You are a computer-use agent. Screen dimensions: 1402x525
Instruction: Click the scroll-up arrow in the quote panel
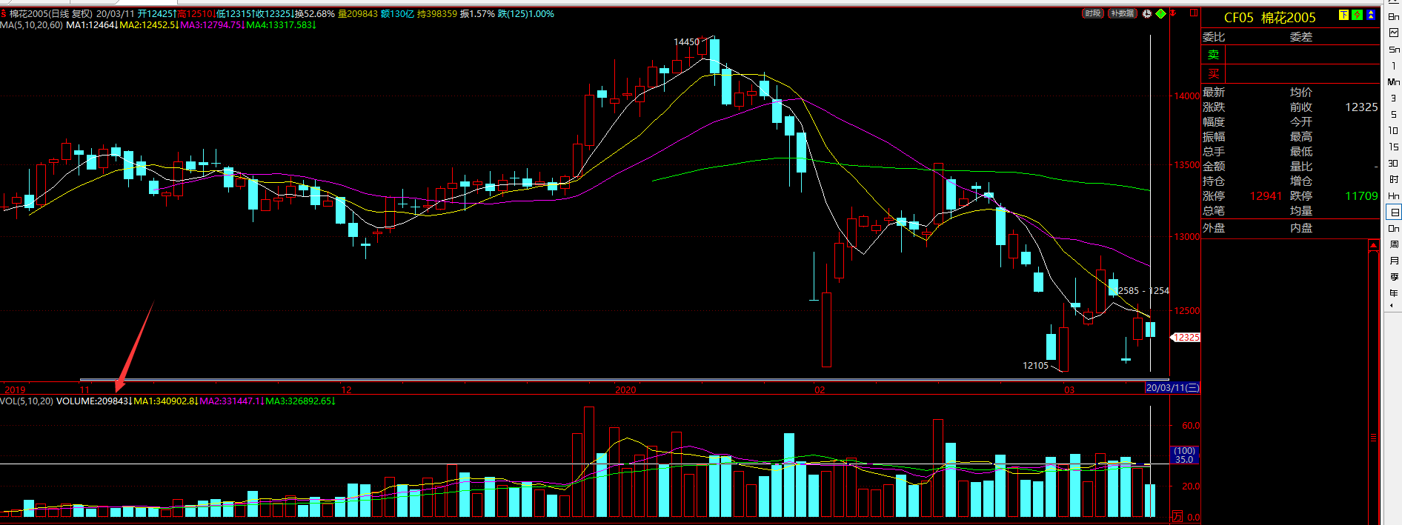point(1373,247)
